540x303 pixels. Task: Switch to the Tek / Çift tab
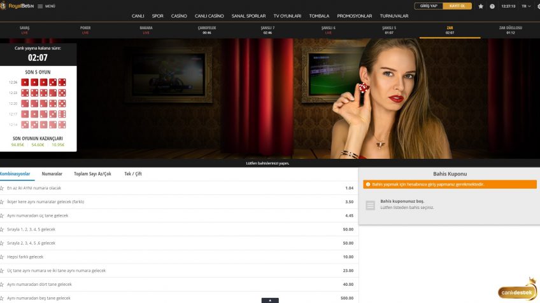coord(133,174)
